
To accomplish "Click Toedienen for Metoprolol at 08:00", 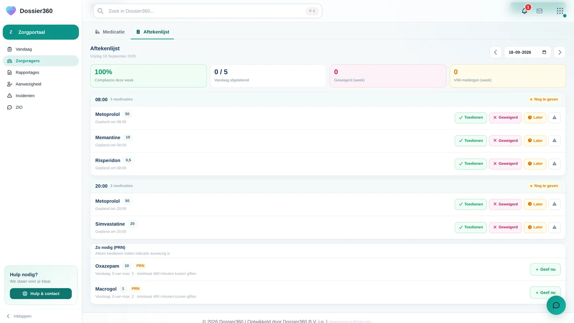I will pos(471,118).
